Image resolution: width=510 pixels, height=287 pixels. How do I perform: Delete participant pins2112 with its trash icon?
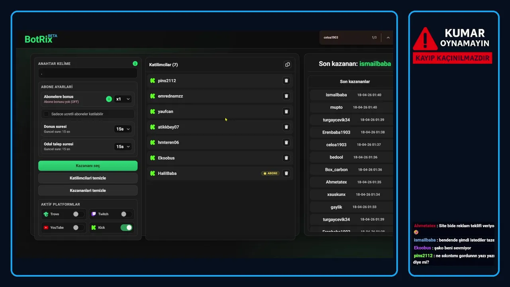(x=286, y=81)
